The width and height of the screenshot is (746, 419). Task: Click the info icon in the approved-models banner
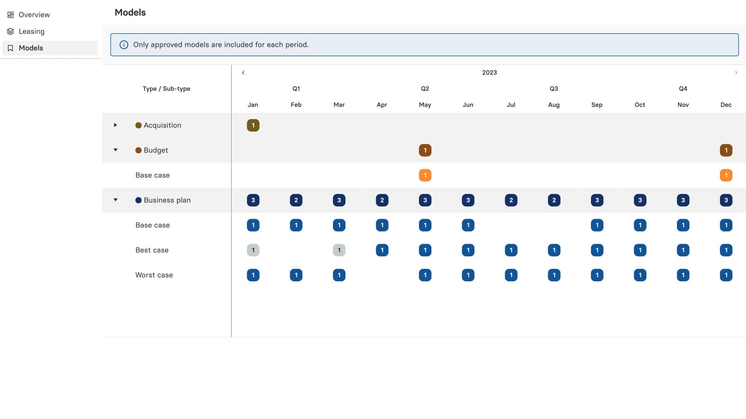[x=124, y=45]
